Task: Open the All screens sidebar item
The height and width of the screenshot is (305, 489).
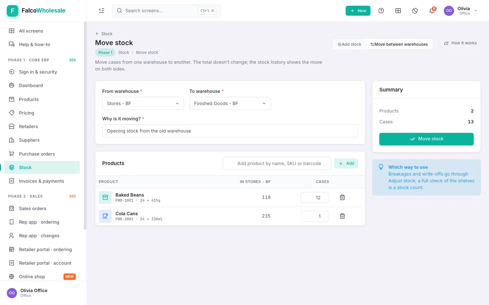Action: (x=42, y=31)
